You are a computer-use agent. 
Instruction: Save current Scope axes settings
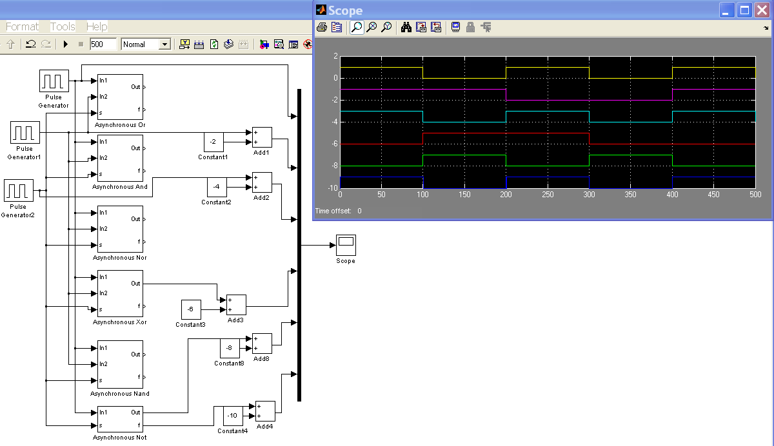(421, 27)
